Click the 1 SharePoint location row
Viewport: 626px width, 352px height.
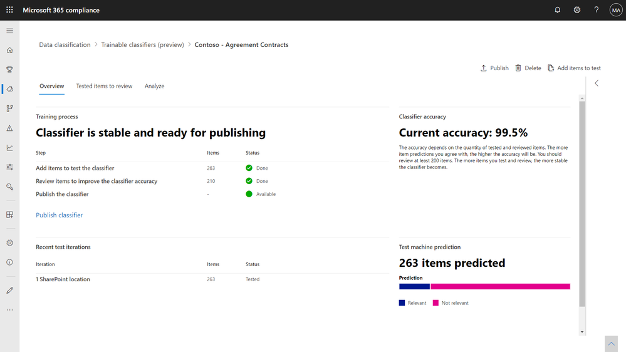pos(212,279)
